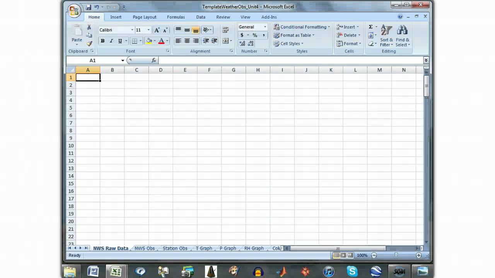Click the AutoSum sigma icon
The height and width of the screenshot is (278, 495).
(370, 27)
